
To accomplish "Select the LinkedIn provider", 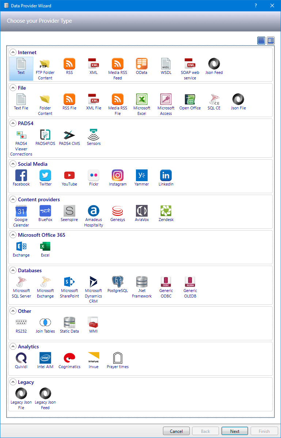I will [x=166, y=178].
